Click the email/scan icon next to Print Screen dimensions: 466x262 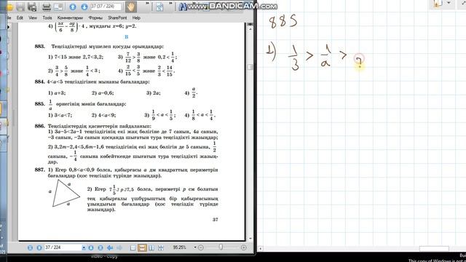[58, 7]
